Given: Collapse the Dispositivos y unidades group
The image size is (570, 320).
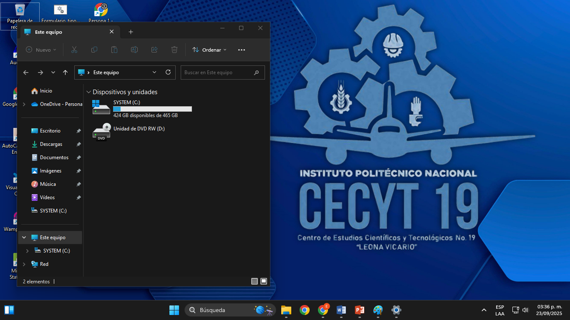Looking at the screenshot, I should (x=88, y=92).
